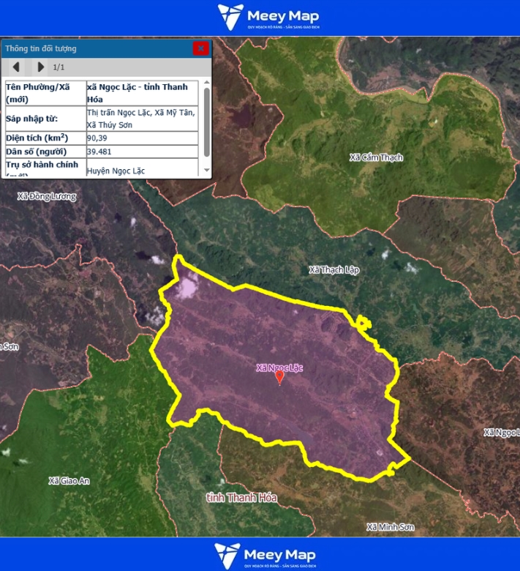Image resolution: width=520 pixels, height=571 pixels.
Task: Close the Thông tin đối tượng panel
Action: 200,48
